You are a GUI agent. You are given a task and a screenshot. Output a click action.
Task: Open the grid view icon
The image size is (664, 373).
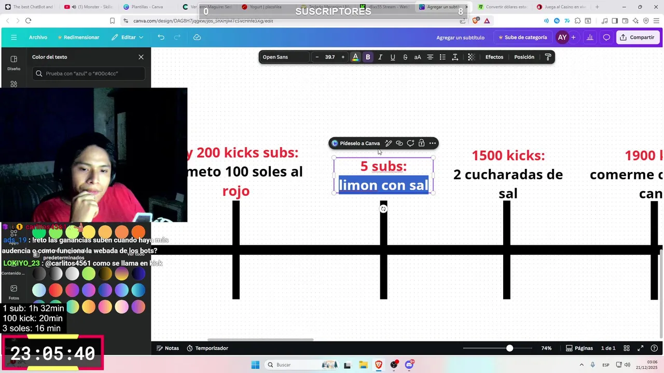627,348
